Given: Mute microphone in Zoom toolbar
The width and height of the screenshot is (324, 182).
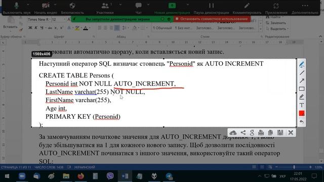Looking at the screenshot, I should pos(16,8).
